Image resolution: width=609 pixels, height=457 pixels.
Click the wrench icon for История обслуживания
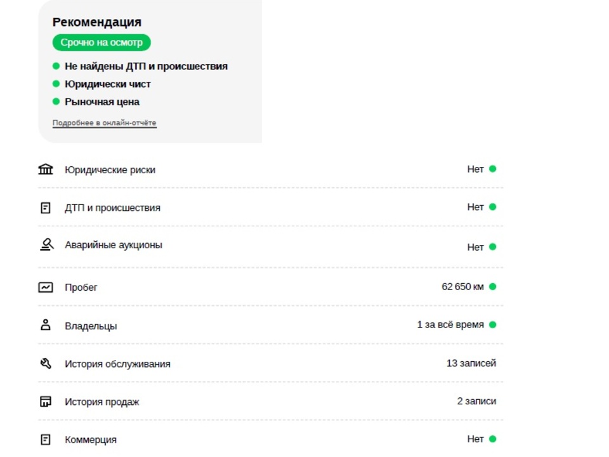[x=46, y=363]
